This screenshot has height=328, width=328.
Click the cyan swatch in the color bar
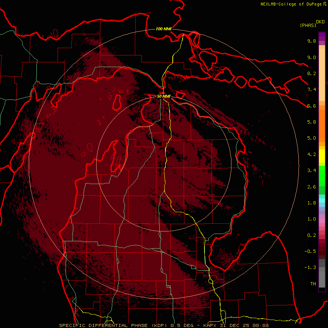pos(322,200)
